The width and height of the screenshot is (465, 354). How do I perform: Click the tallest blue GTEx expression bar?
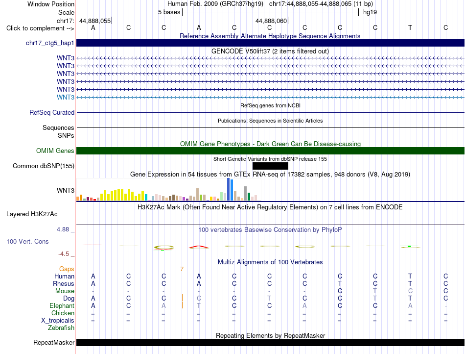point(229,189)
